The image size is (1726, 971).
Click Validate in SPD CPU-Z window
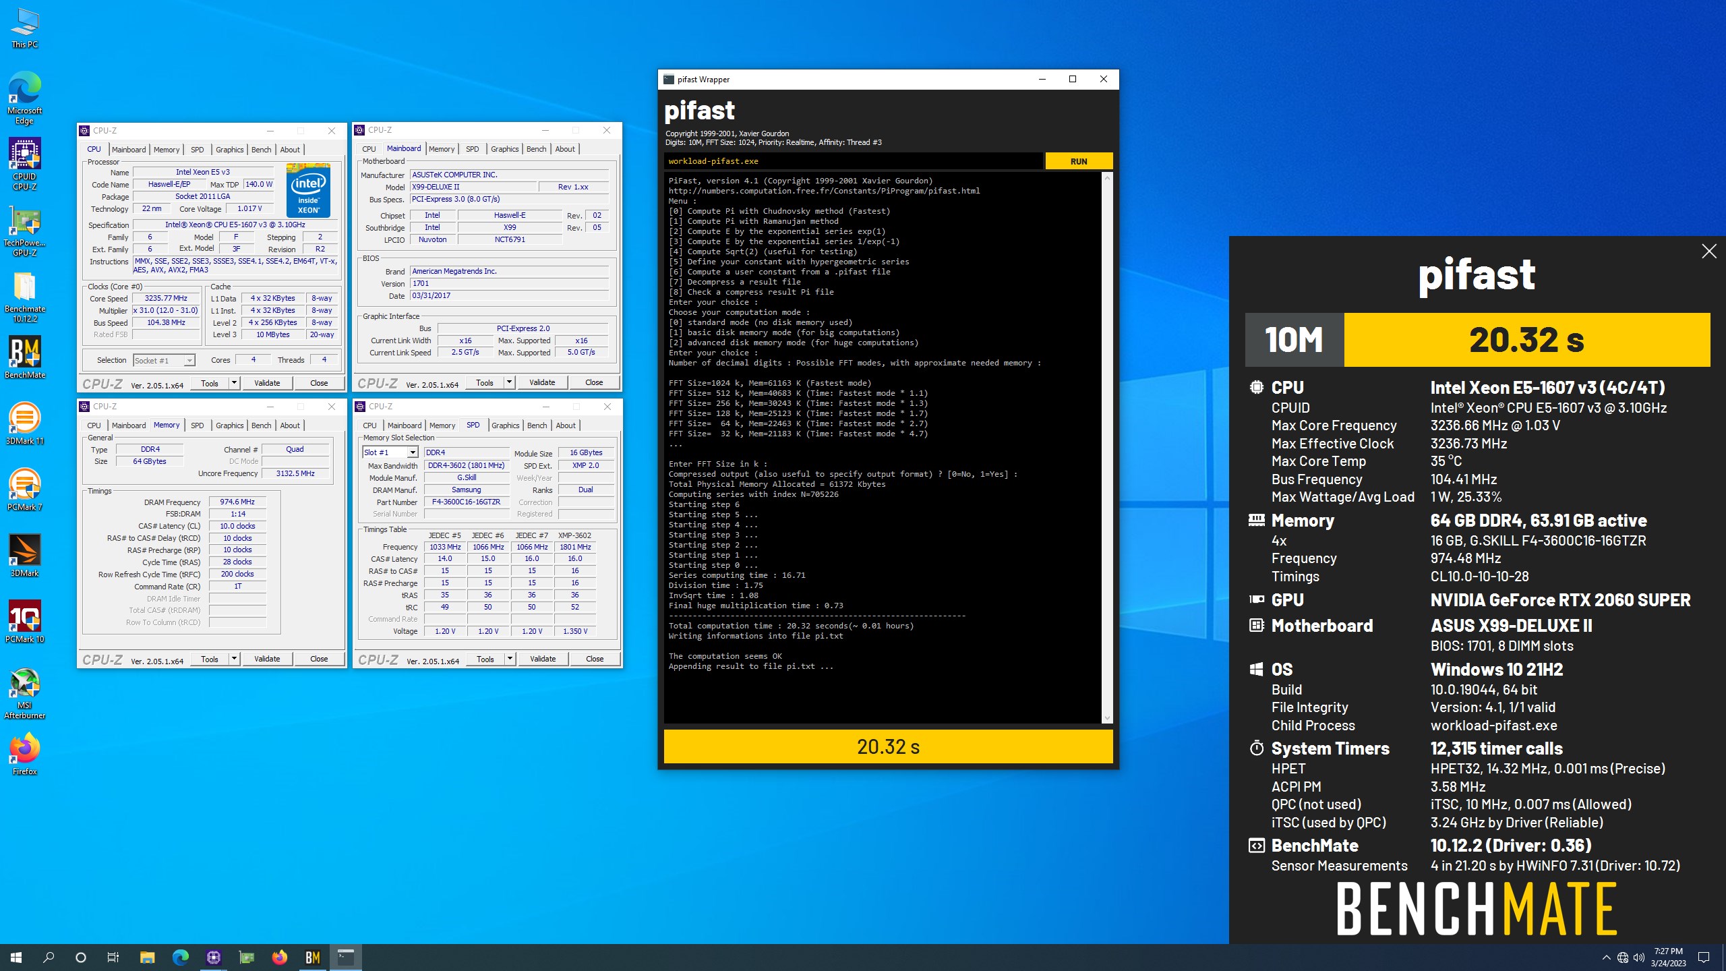pyautogui.click(x=543, y=659)
